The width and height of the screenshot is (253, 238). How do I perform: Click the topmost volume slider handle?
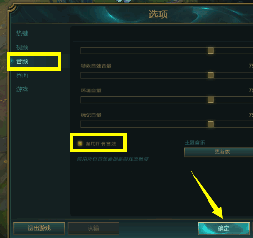[210, 51]
